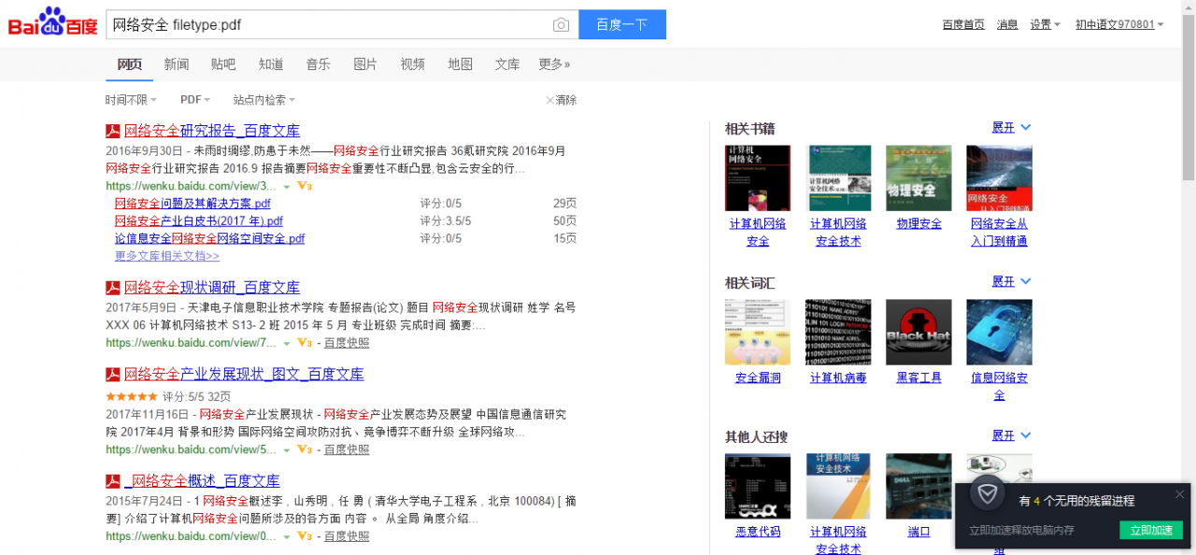Click V3 badge of 网络安全产业发展现状 result
The height and width of the screenshot is (555, 1196).
pos(304,449)
